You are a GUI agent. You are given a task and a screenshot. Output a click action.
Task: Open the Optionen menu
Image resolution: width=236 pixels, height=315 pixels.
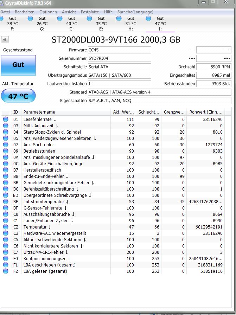pyautogui.click(x=48, y=12)
